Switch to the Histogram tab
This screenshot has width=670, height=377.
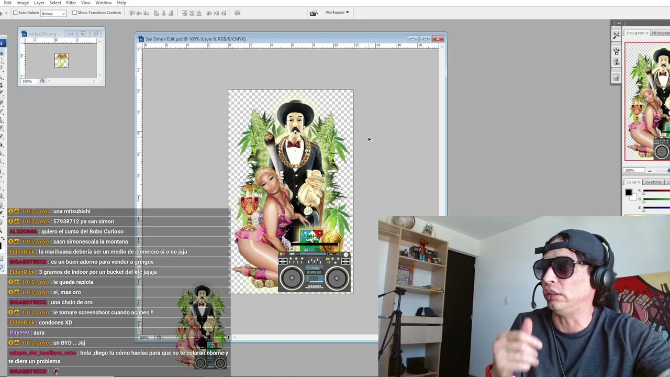click(x=661, y=33)
